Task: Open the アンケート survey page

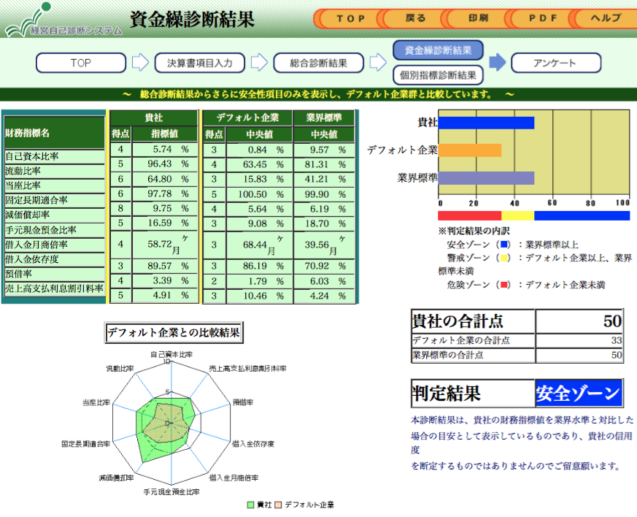Action: tap(555, 63)
